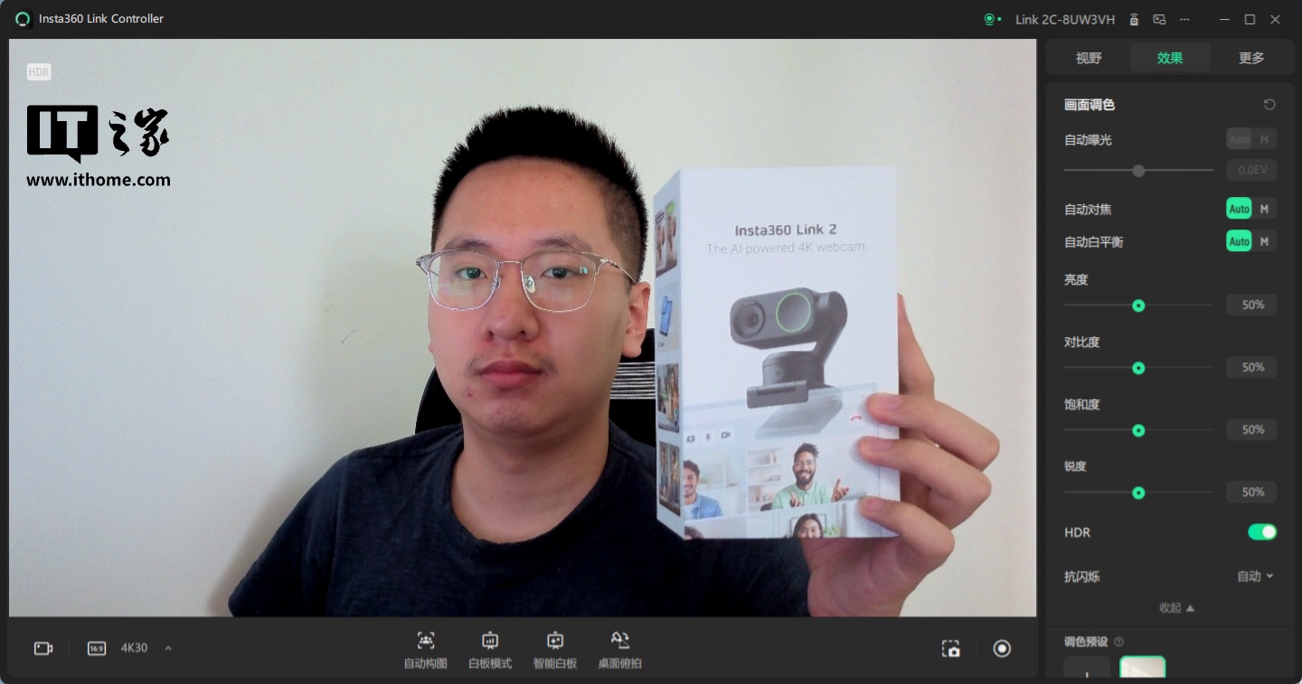Click the 亮度 brightness slider handle
This screenshot has height=684, width=1302.
(1138, 305)
